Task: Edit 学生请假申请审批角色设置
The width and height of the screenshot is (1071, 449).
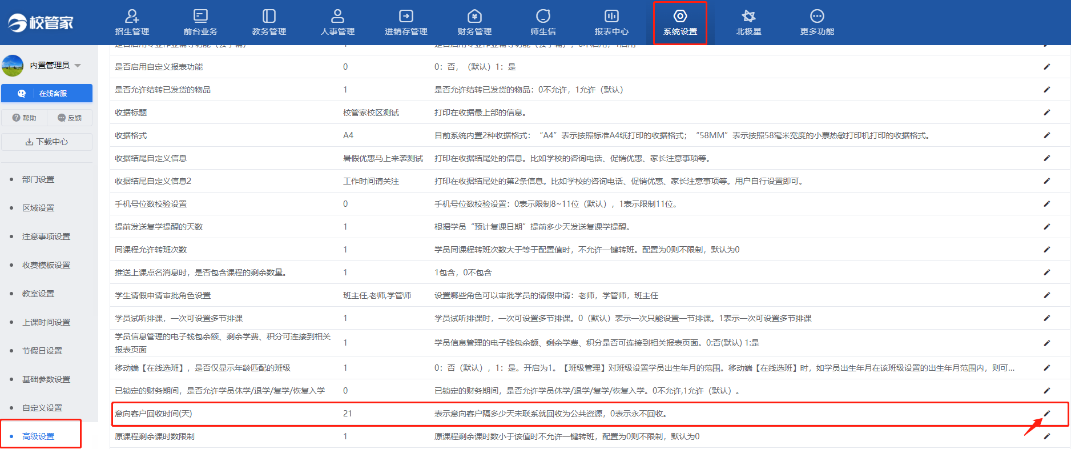Action: (x=1047, y=295)
